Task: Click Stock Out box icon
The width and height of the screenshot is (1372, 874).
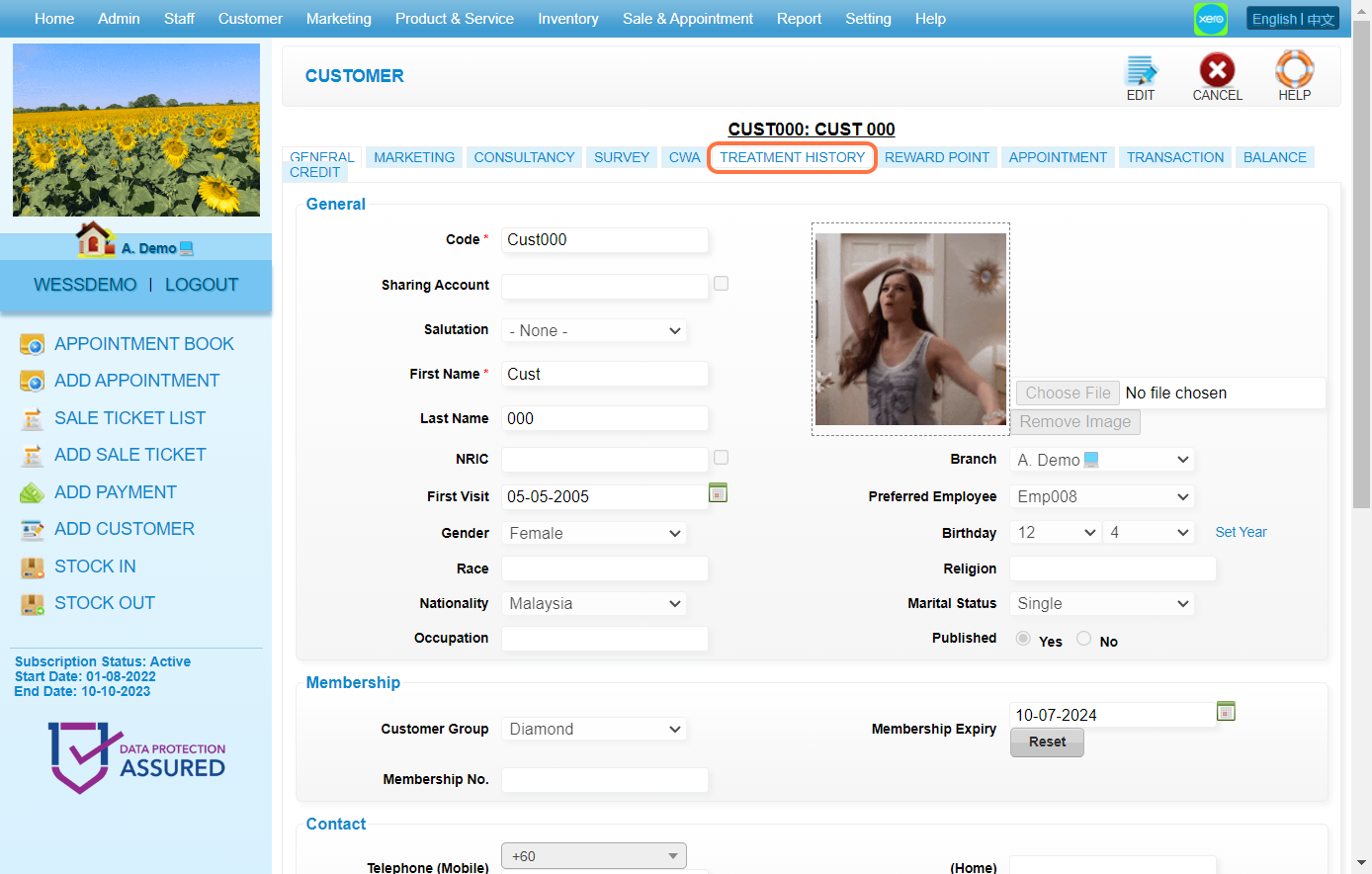Action: click(x=33, y=603)
